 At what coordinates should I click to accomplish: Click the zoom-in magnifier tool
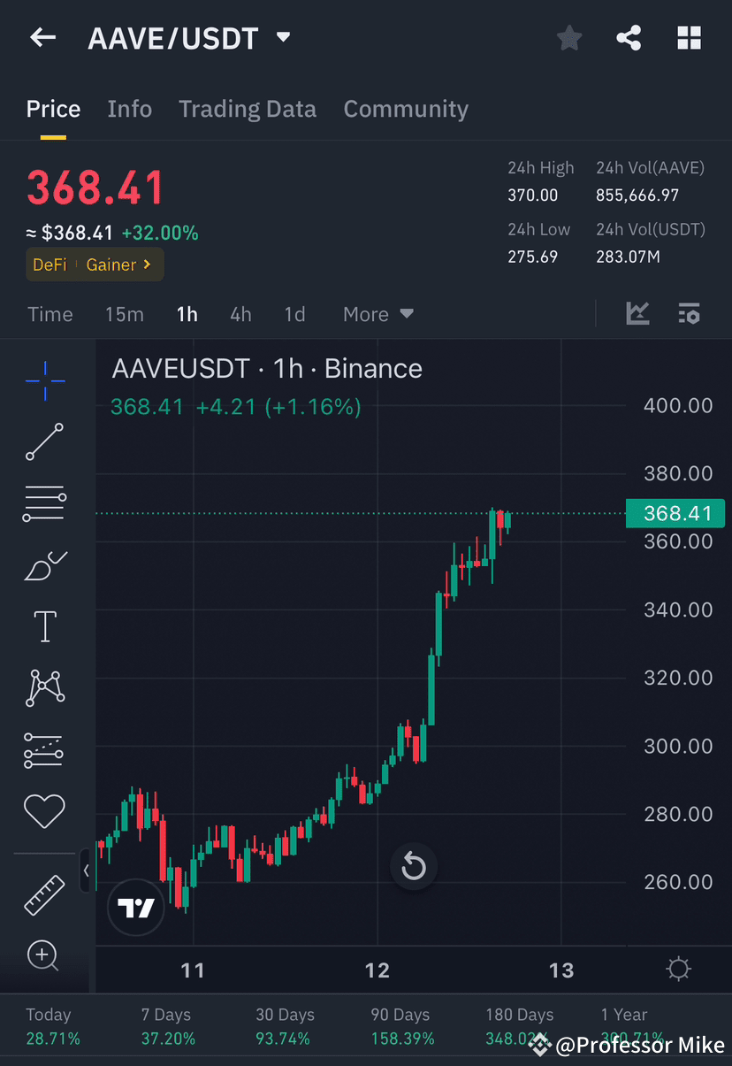[44, 955]
